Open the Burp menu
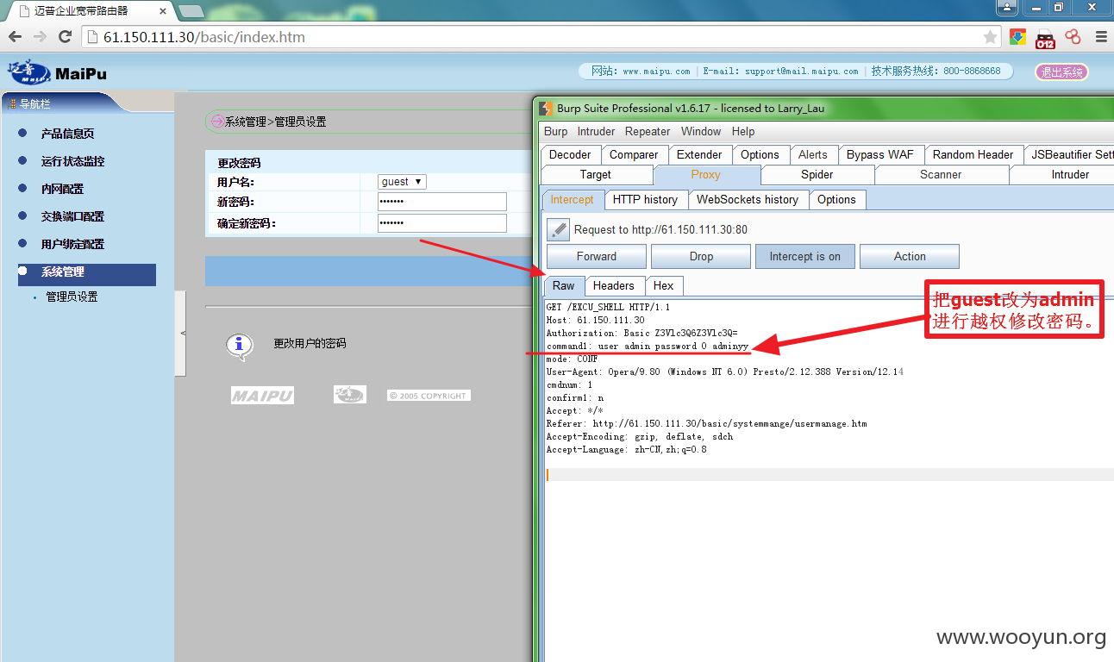 555,132
